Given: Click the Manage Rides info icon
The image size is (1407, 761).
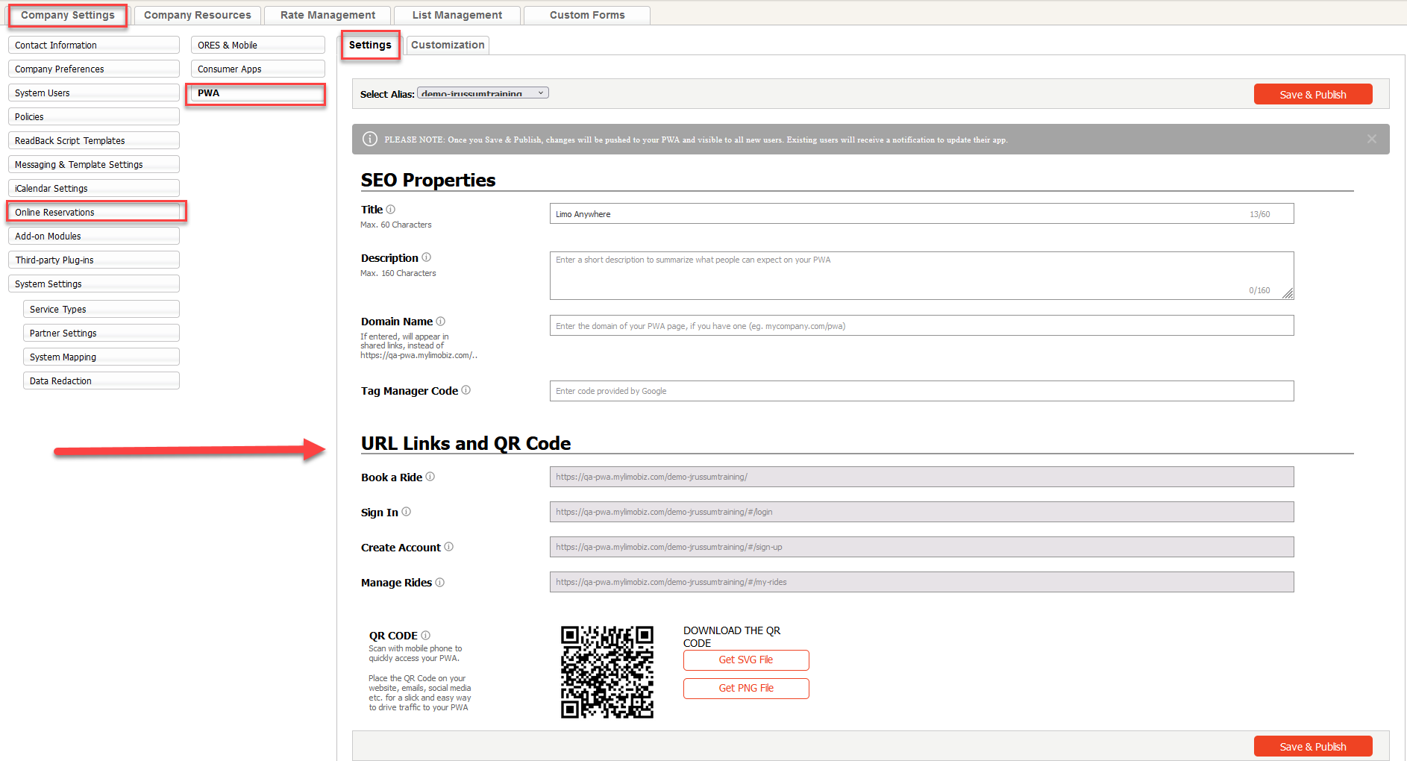Looking at the screenshot, I should [x=439, y=583].
